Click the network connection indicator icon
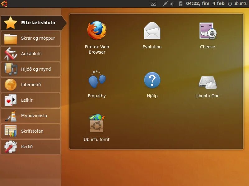This screenshot has width=249, height=186. point(165,4)
